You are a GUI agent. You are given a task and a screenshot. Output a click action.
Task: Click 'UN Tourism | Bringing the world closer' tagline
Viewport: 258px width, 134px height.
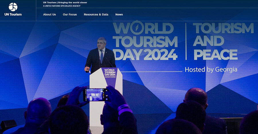click(65, 3)
